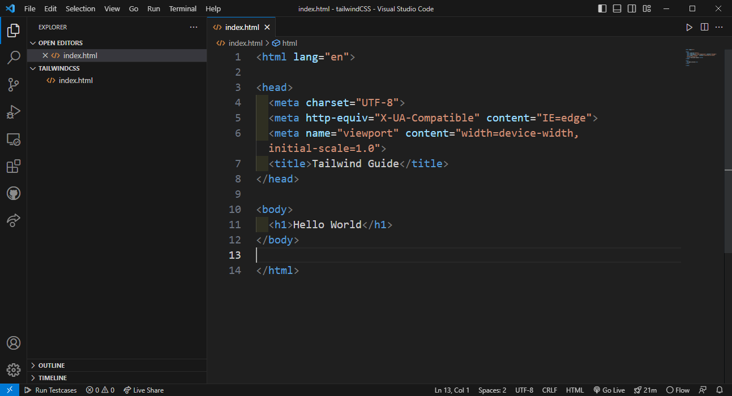Viewport: 732px width, 396px height.
Task: Open the Remote Explorer view
Action: tap(14, 139)
